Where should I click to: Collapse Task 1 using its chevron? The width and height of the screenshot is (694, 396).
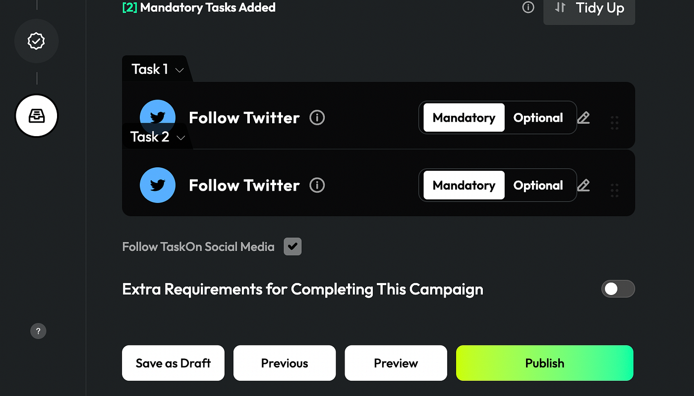[179, 70]
